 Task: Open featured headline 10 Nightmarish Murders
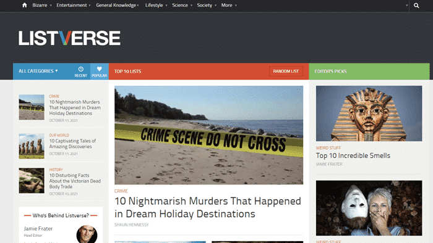[208, 207]
